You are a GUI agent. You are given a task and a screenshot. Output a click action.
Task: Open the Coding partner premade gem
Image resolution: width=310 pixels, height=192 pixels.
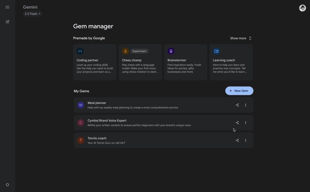95,62
